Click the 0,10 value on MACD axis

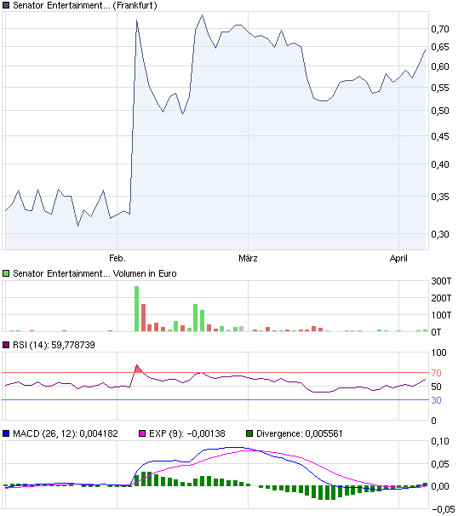coord(440,441)
